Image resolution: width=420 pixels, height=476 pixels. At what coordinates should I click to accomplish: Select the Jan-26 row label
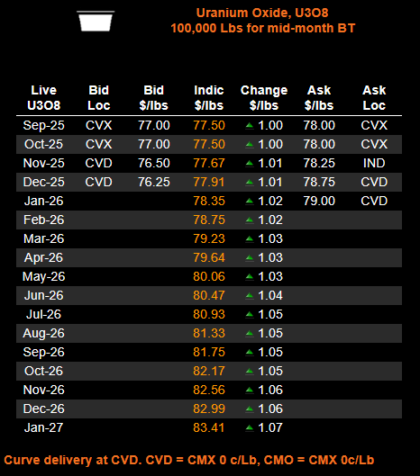44,201
